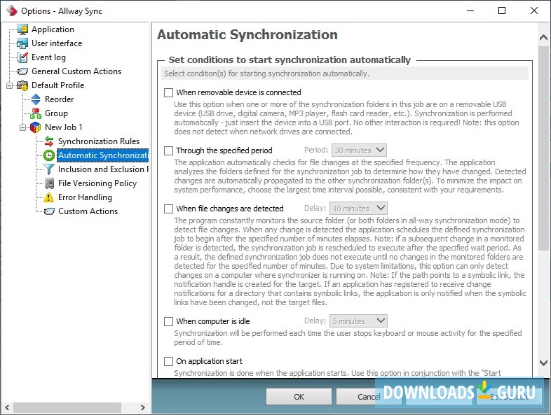The height and width of the screenshot is (415, 551).
Task: Click the Event log notepad icon
Action: tap(22, 57)
